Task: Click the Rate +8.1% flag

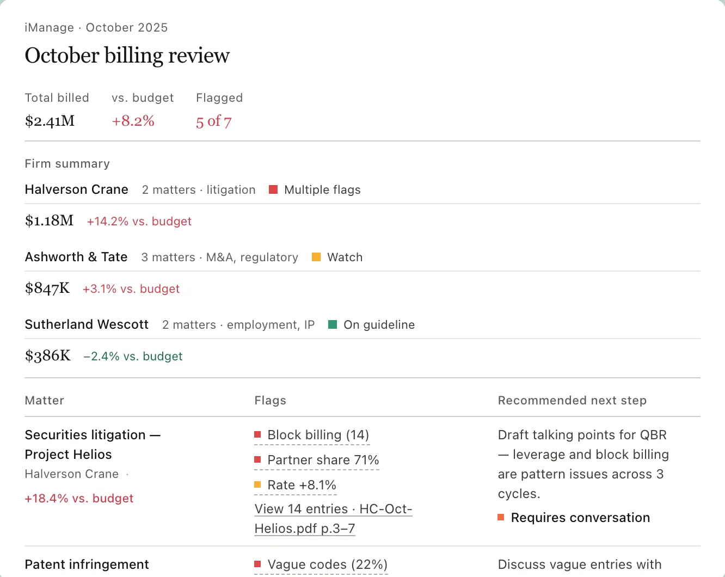Action: [x=296, y=485]
